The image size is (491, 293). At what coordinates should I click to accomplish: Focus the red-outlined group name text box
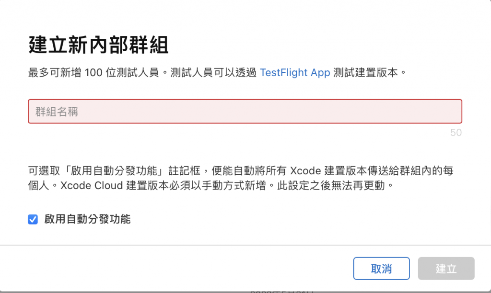click(x=245, y=112)
